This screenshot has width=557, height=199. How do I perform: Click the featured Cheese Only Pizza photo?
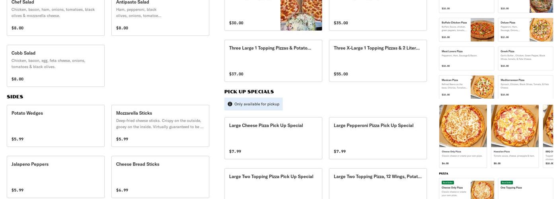[463, 126]
